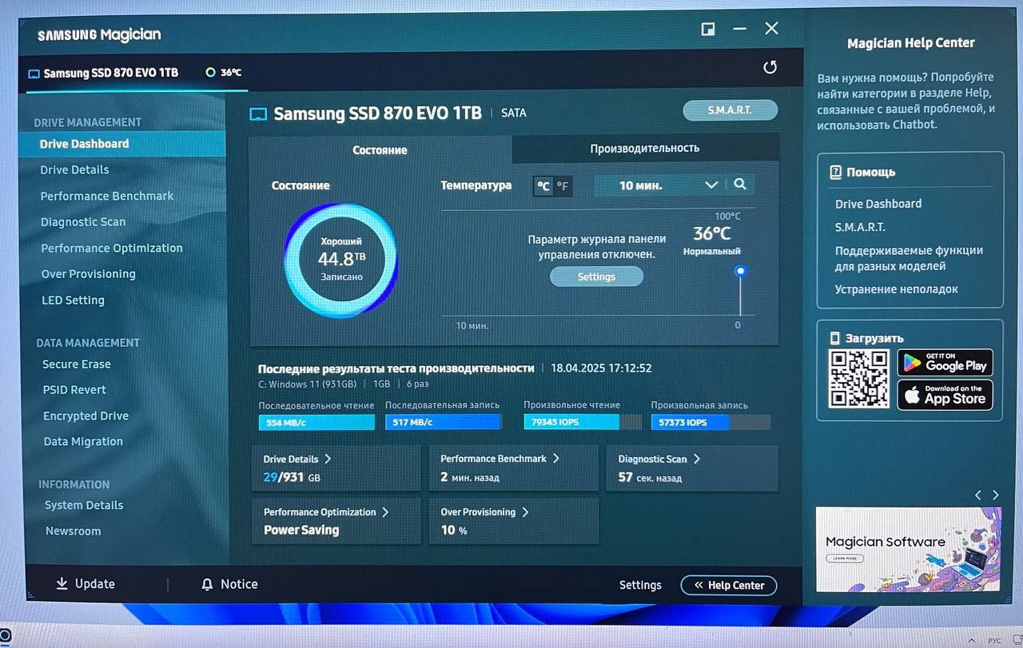Open Data Migration in sidebar
Image resolution: width=1023 pixels, height=648 pixels.
[x=83, y=441]
